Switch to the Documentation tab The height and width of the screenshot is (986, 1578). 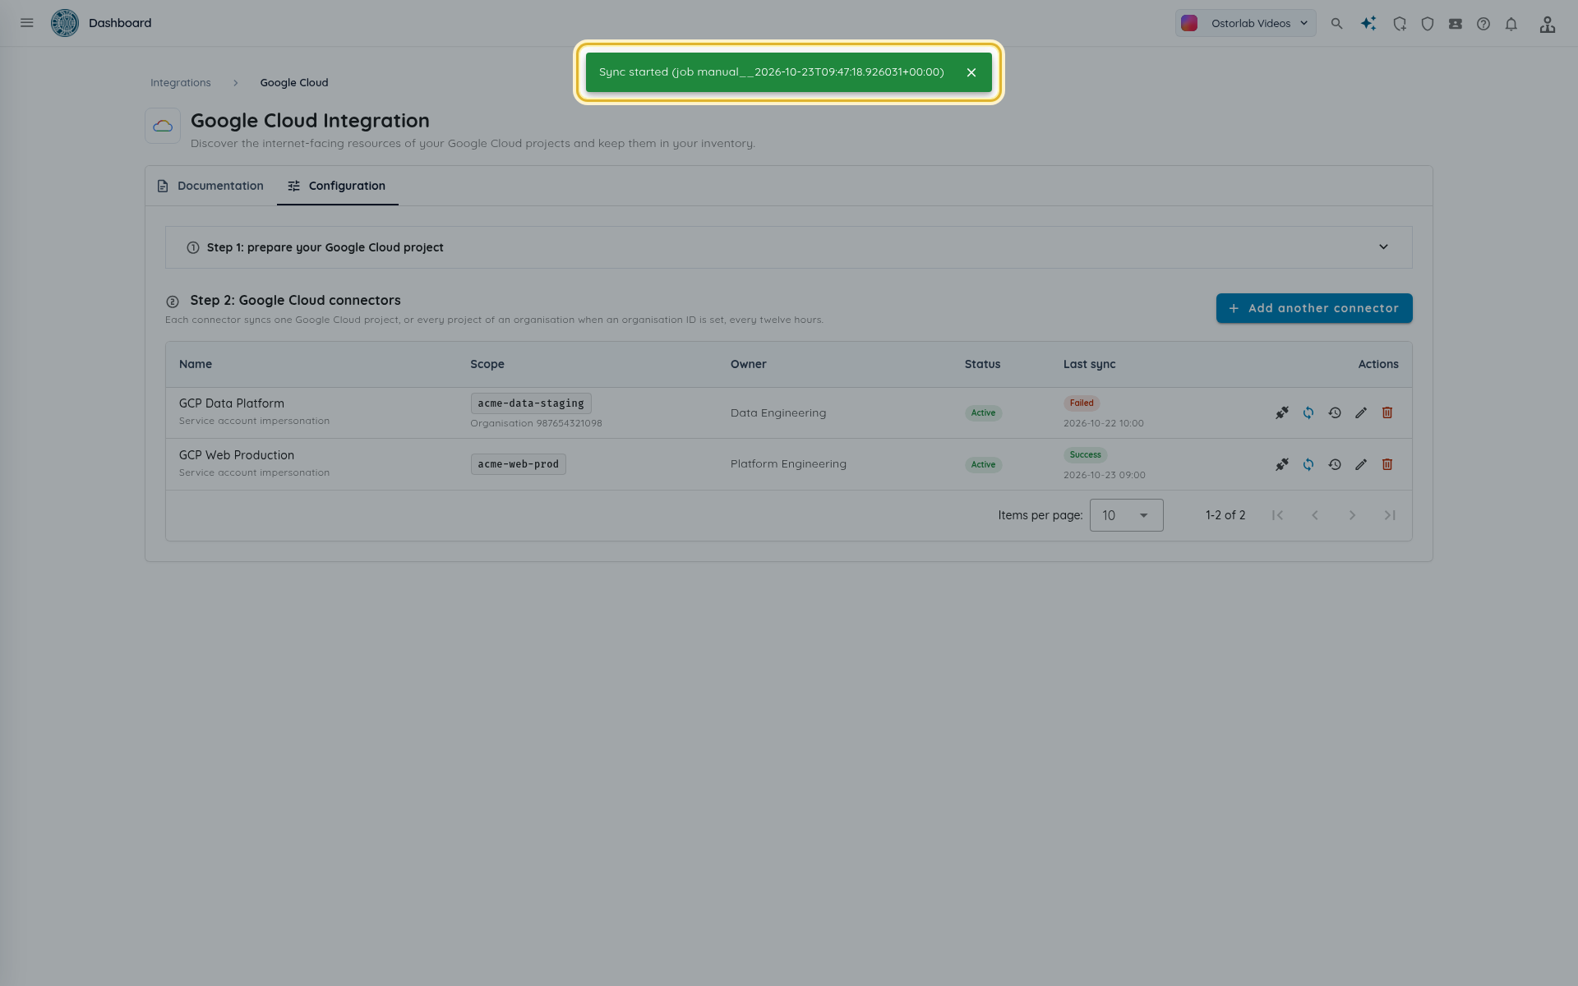210,186
